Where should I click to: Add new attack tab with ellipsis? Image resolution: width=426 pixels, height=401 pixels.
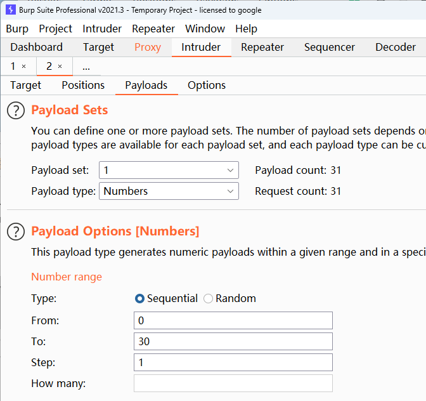point(86,67)
